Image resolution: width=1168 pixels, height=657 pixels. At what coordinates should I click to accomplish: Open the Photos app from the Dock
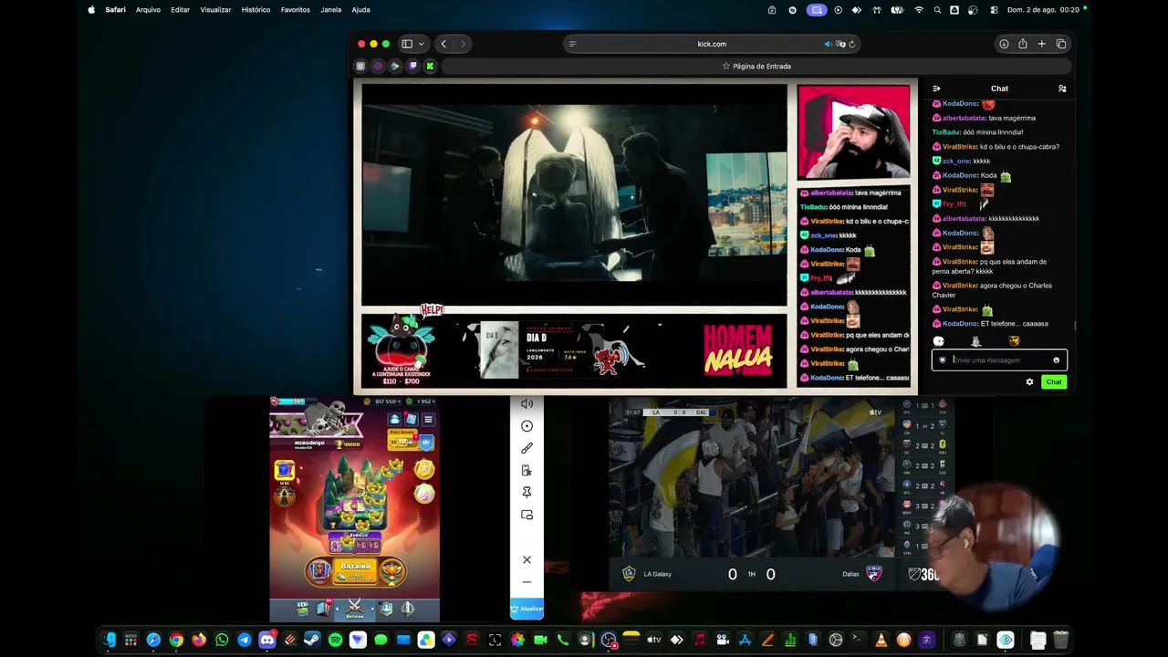tap(517, 640)
